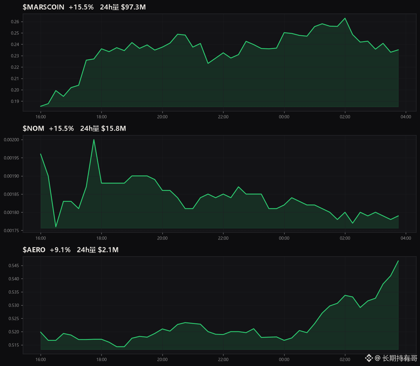The image size is (420, 366).
Task: Click the 0.26 y-axis label on MARSCOIN
Action: click(x=15, y=22)
